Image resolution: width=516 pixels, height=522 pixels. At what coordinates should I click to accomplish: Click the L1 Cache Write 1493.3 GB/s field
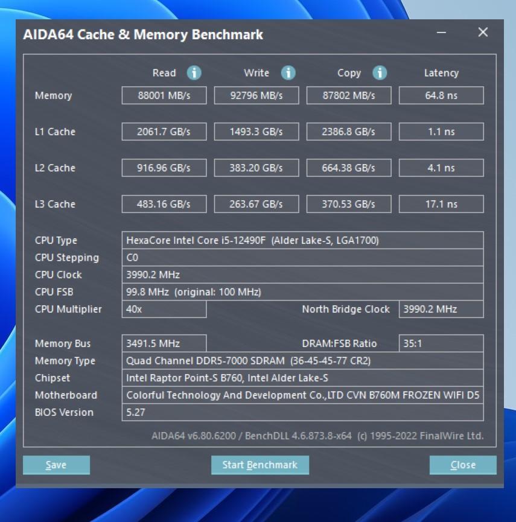(x=256, y=132)
